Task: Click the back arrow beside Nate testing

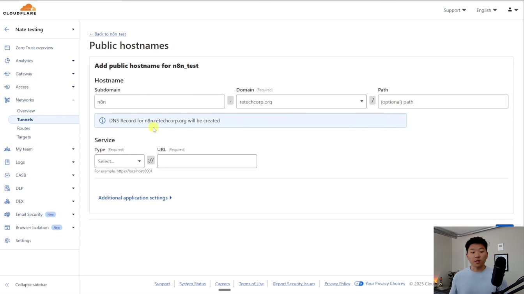Action: point(7,30)
